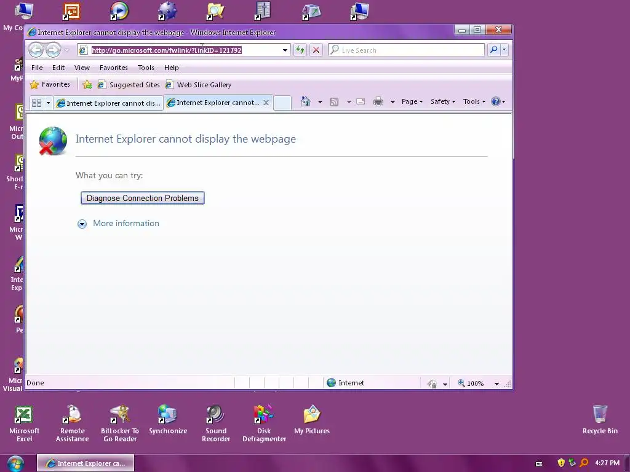The width and height of the screenshot is (630, 472).
Task: Click the More information link text
Action: point(126,223)
